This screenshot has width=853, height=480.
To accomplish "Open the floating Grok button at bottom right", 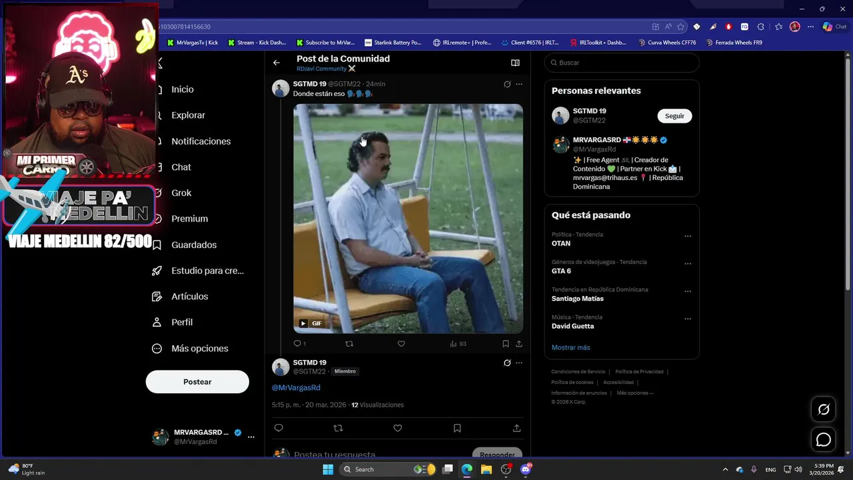I will click(824, 409).
